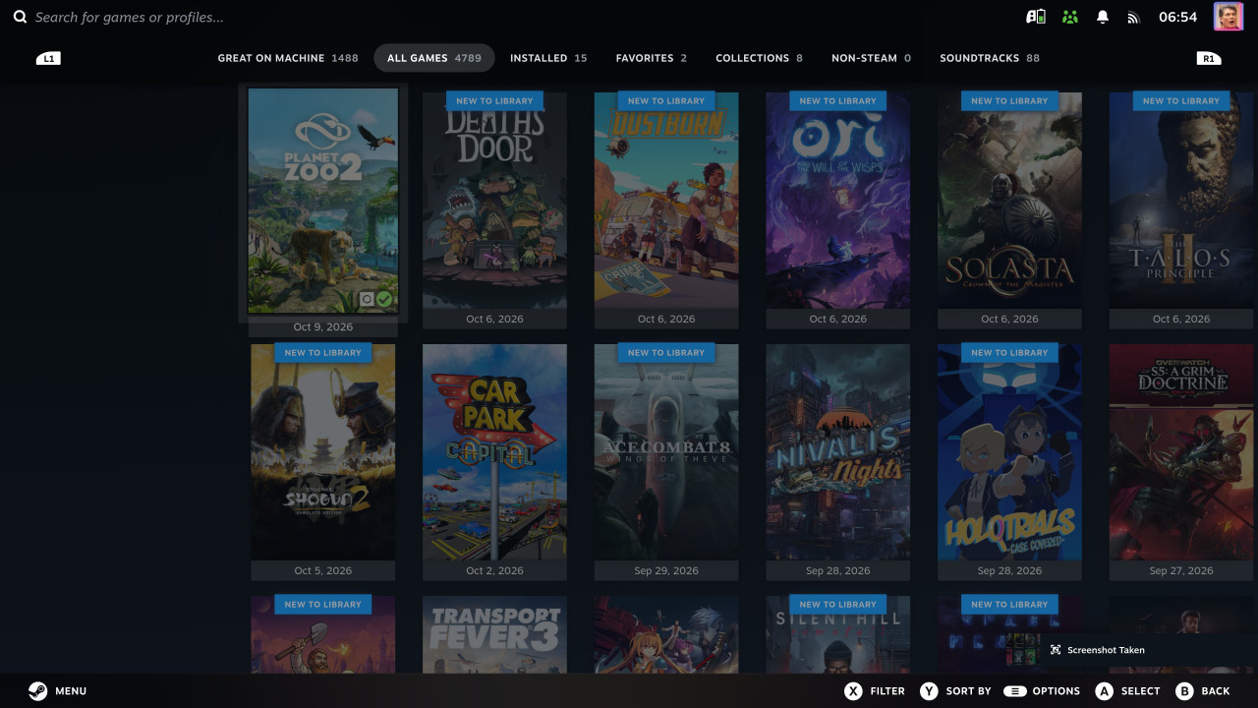
Task: Open the A Grim Doctrine game cover
Action: 1181,452
